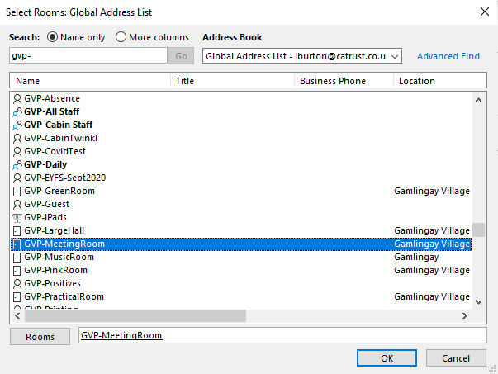Sort by the Name column header
The width and height of the screenshot is (498, 374).
pos(91,81)
